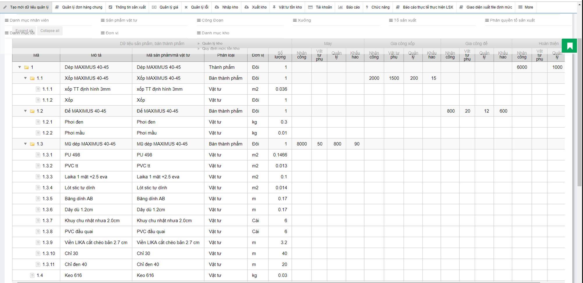Collapse tree node 1 Dép MAXIMUS
Image resolution: width=583 pixels, height=283 pixels.
coord(19,67)
